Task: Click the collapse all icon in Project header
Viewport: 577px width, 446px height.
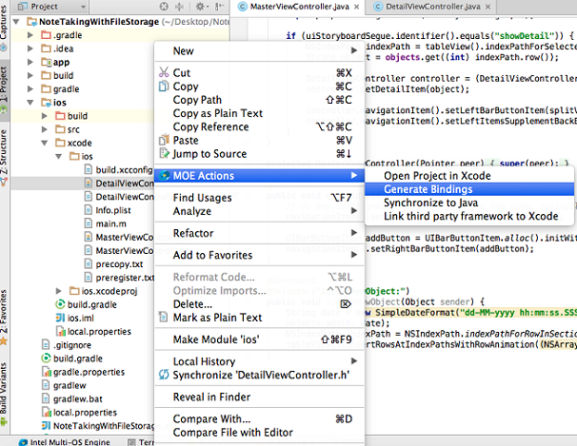Action: (180, 7)
